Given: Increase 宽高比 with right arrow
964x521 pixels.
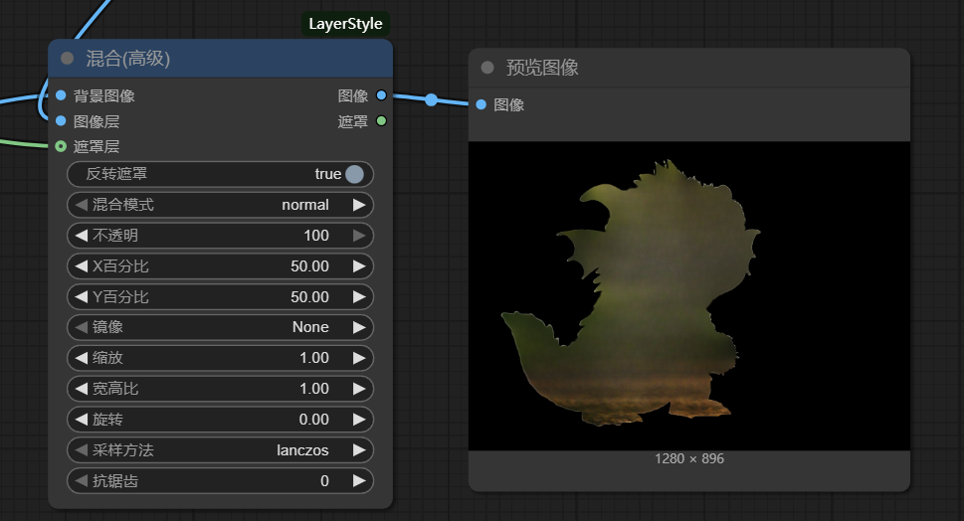Looking at the screenshot, I should (359, 389).
